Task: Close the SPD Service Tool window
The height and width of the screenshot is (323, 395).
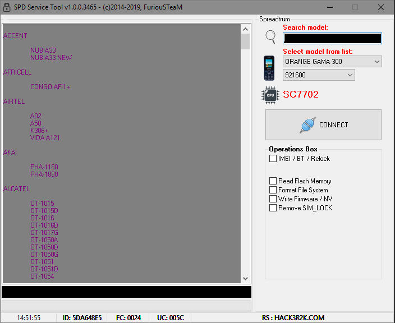Action: (381, 7)
